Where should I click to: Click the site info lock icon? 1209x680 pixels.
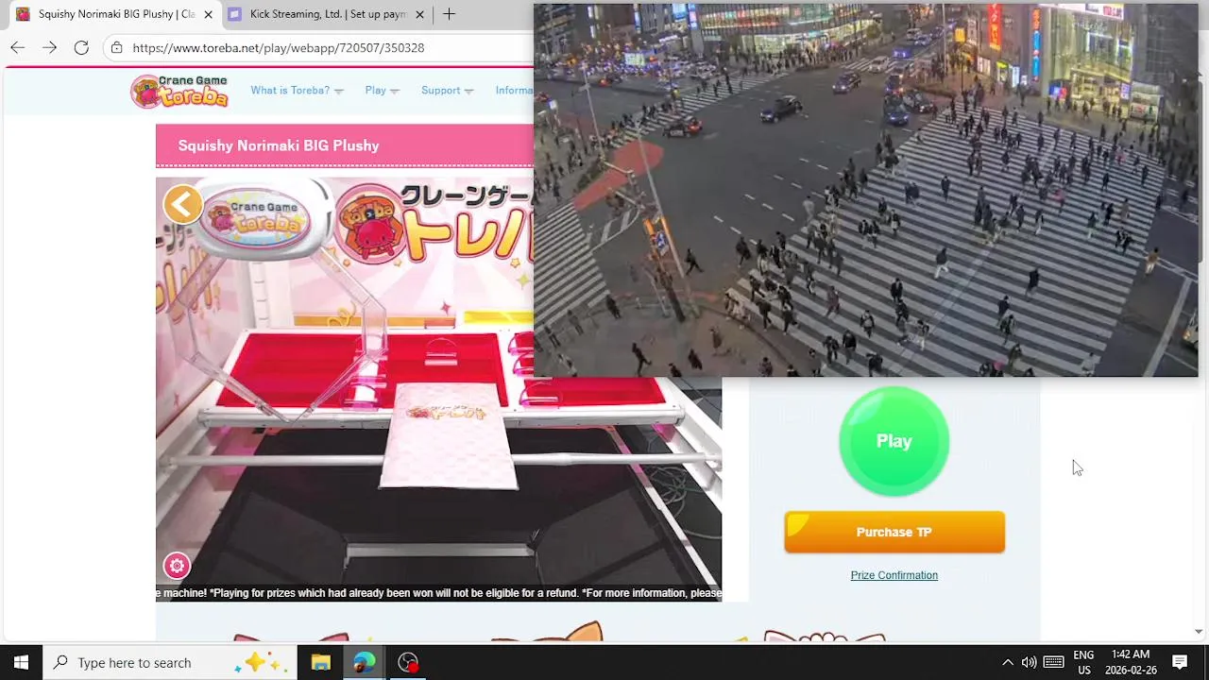pos(116,47)
